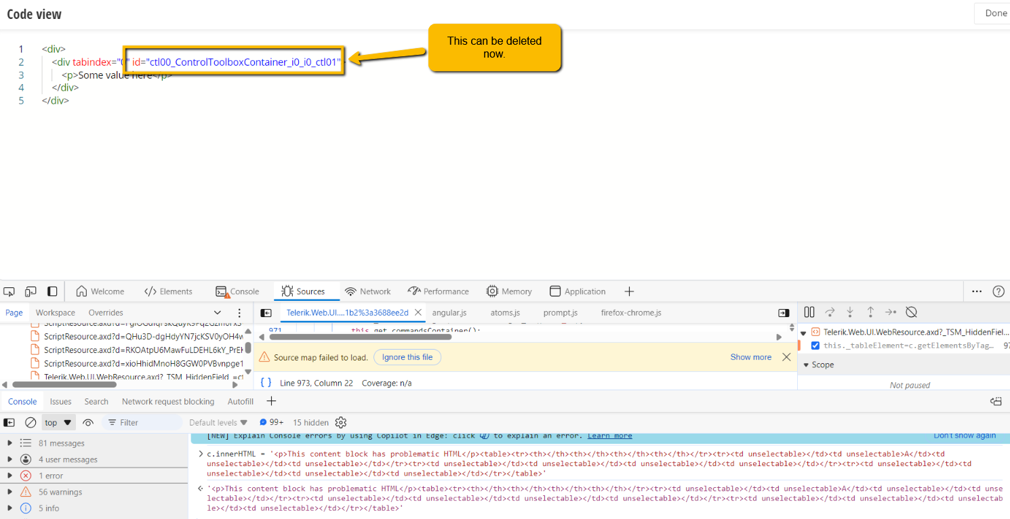
Task: Click the dock/activity bar side icon
Action: (x=52, y=291)
